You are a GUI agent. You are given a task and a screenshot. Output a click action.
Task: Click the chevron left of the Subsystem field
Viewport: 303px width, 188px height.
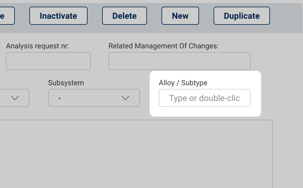pyautogui.click(x=15, y=98)
